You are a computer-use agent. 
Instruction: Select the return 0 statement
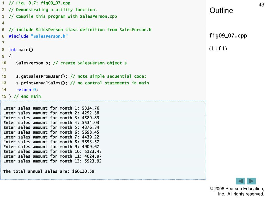click(x=27, y=90)
